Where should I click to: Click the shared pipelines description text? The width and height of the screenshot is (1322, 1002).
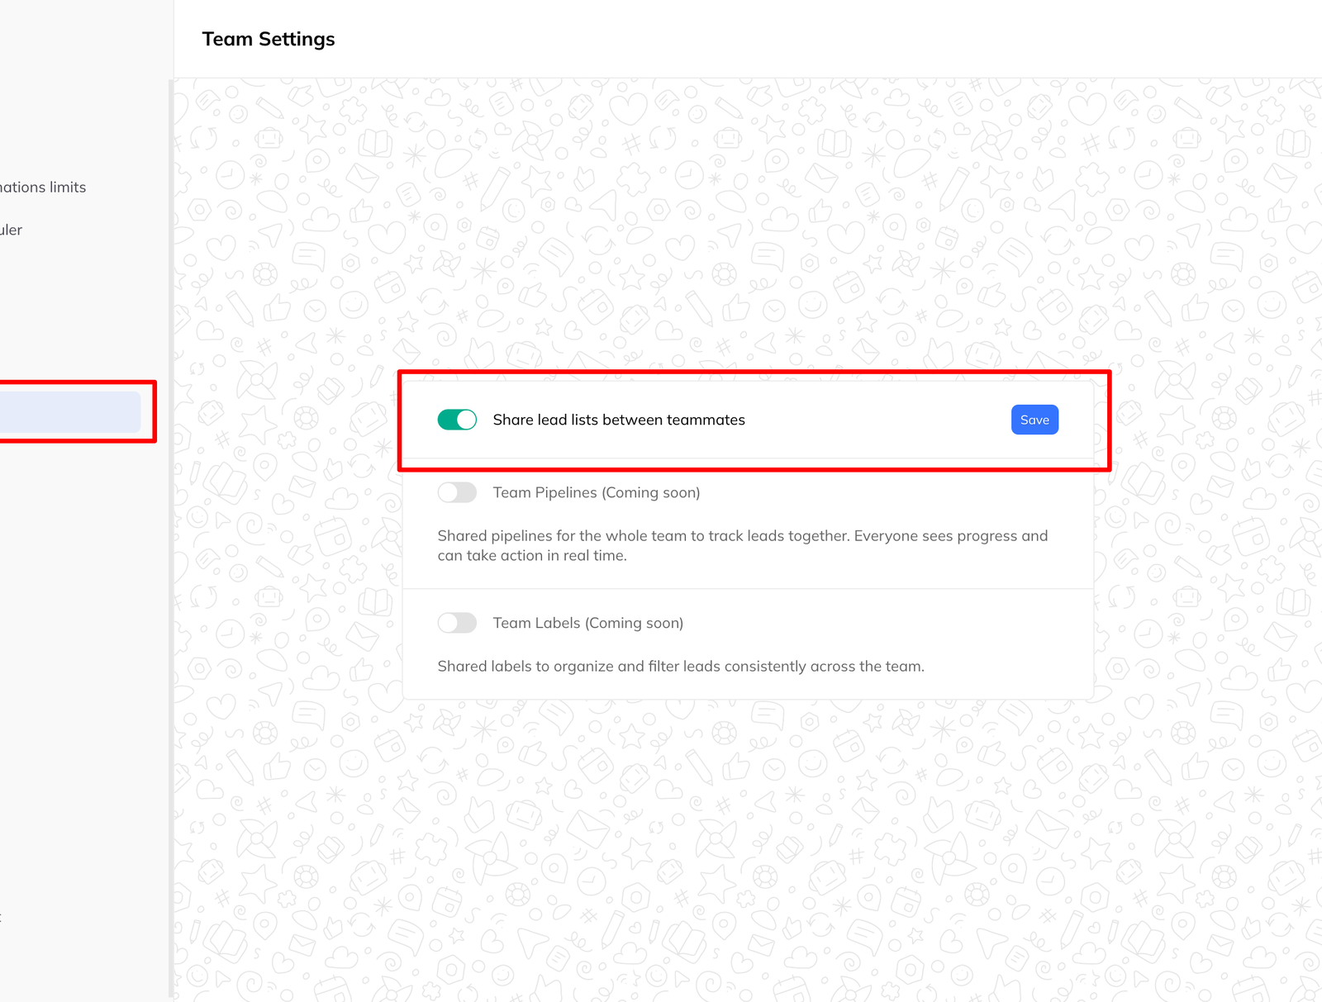pos(743,545)
